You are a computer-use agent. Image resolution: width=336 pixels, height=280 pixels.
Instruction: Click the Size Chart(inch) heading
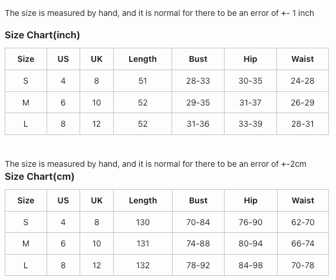(x=42, y=35)
